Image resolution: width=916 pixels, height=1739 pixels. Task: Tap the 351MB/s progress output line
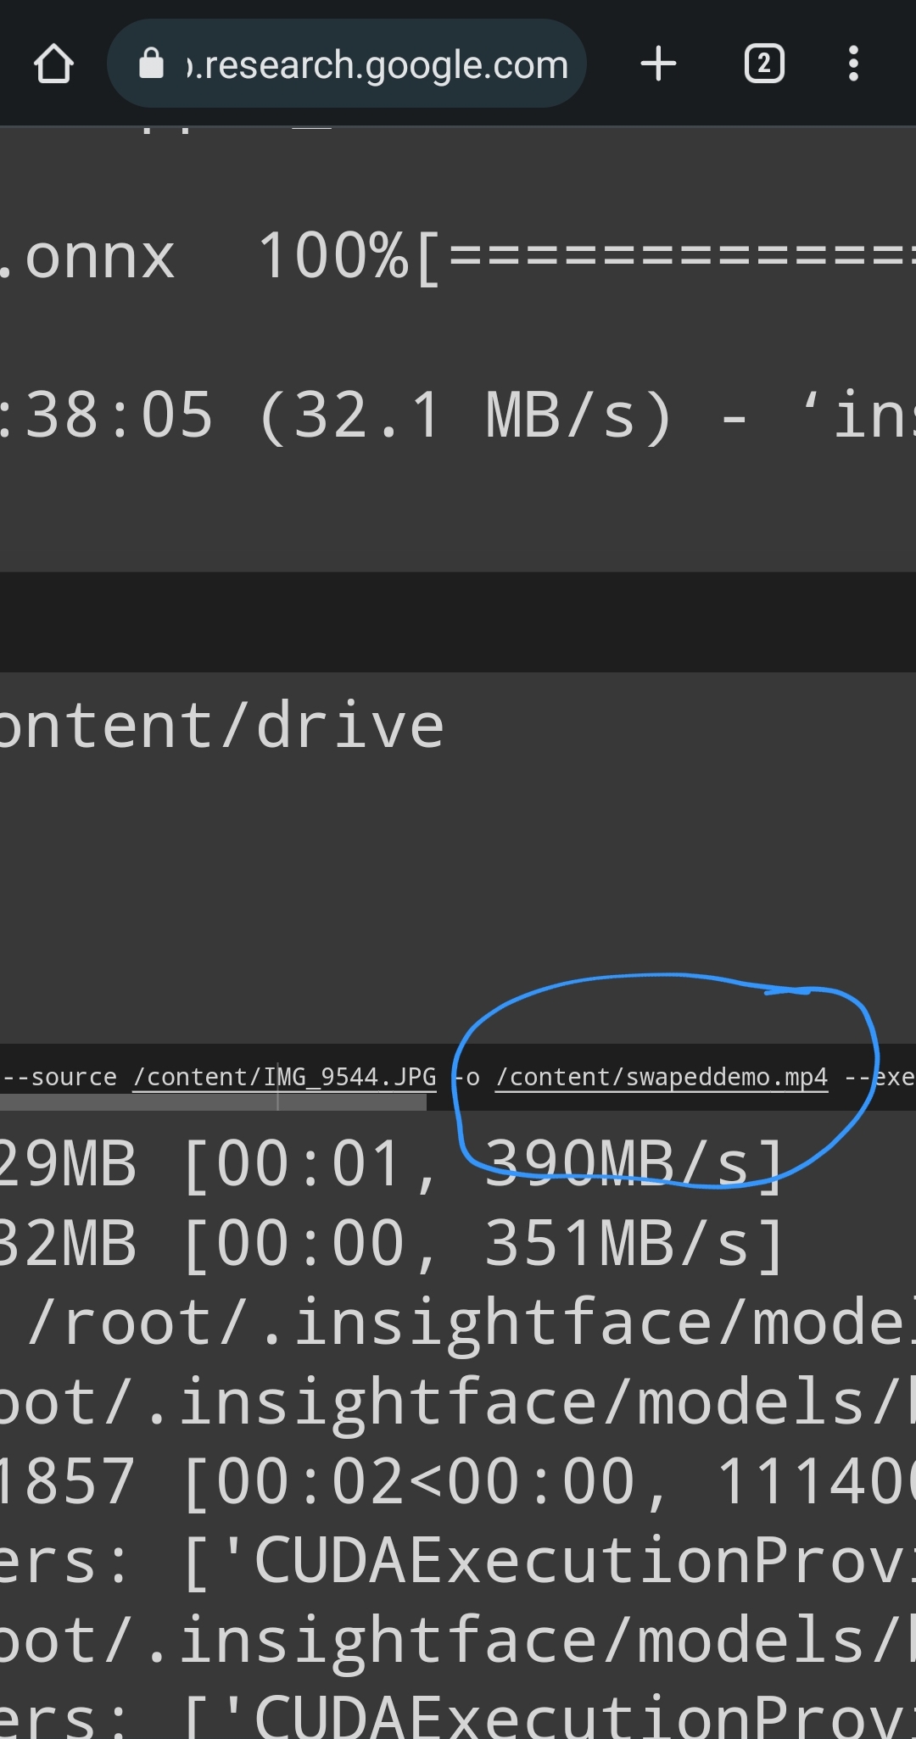(x=390, y=1244)
